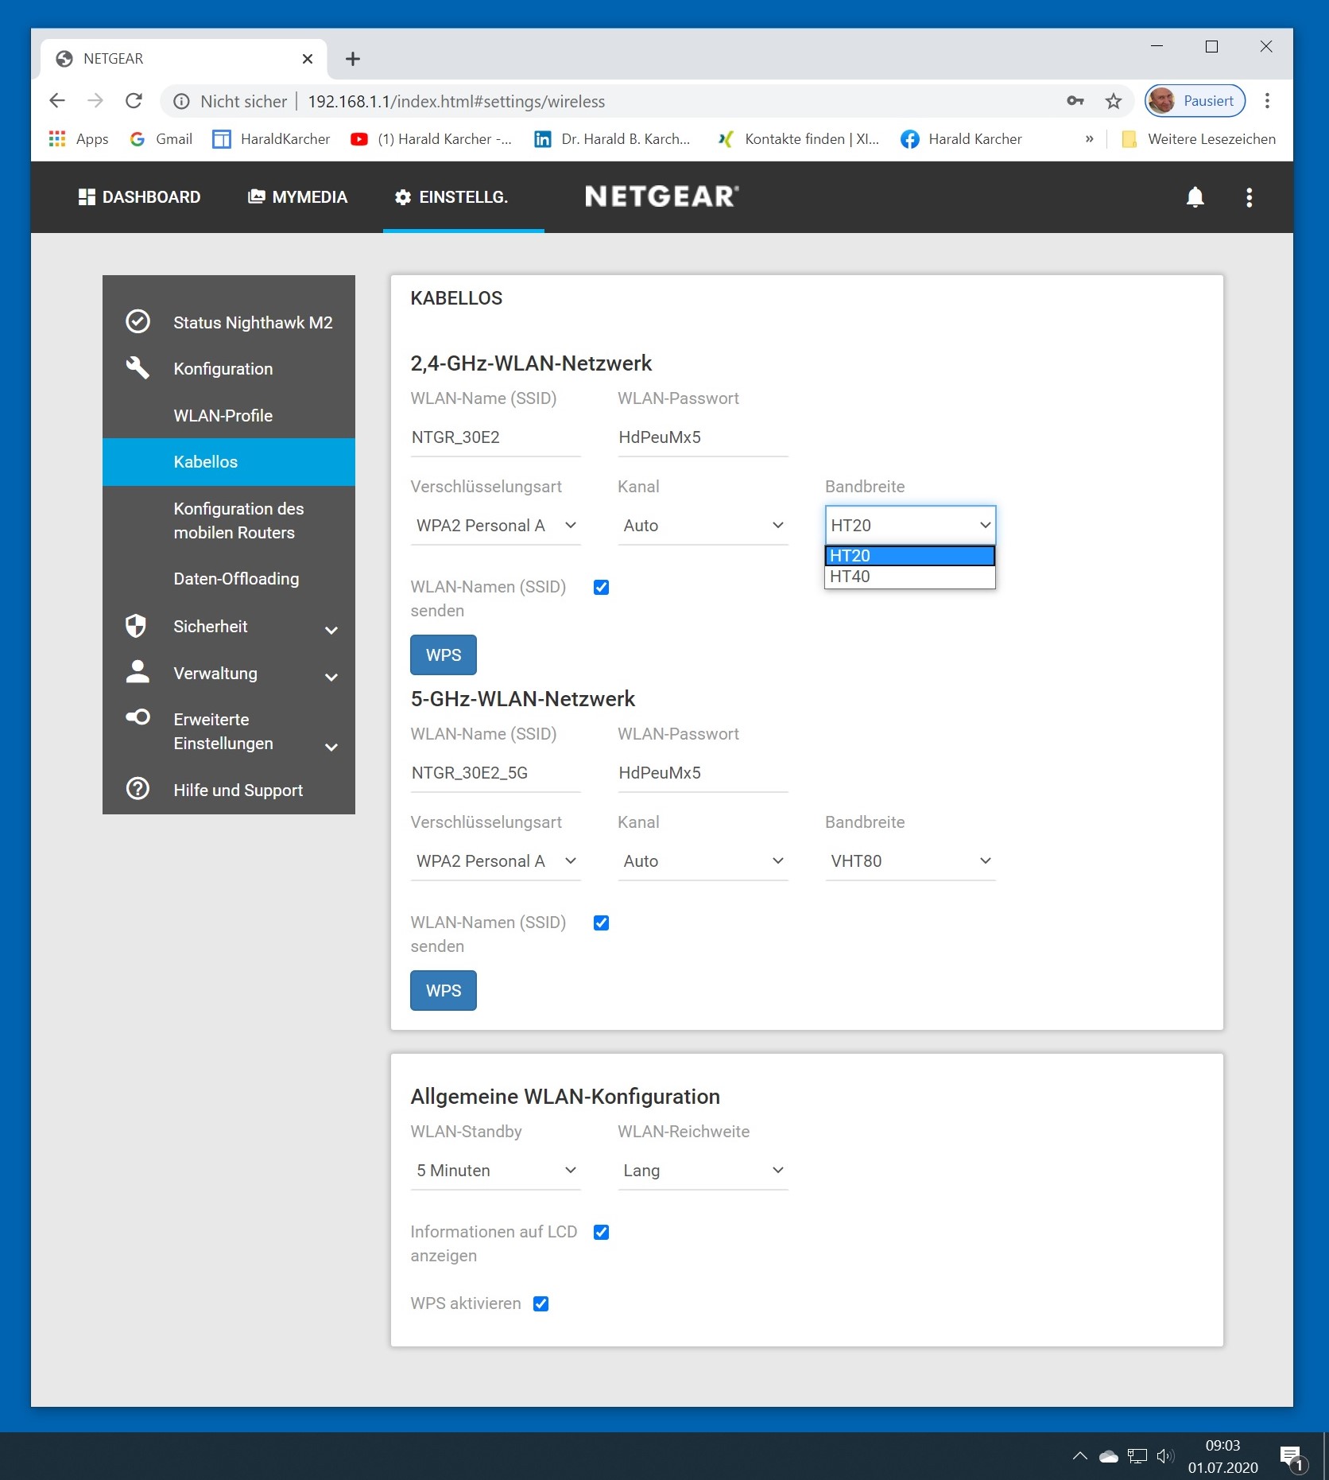The height and width of the screenshot is (1480, 1329).
Task: Click the notifications bell icon
Action: (x=1195, y=197)
